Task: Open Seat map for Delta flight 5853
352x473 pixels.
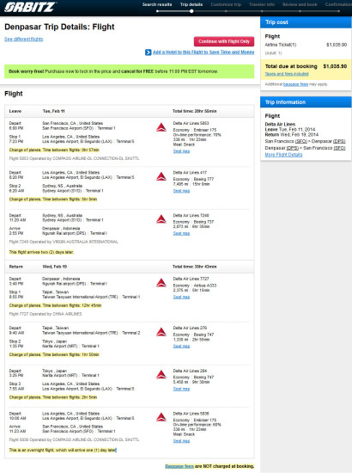Action: coord(181,151)
